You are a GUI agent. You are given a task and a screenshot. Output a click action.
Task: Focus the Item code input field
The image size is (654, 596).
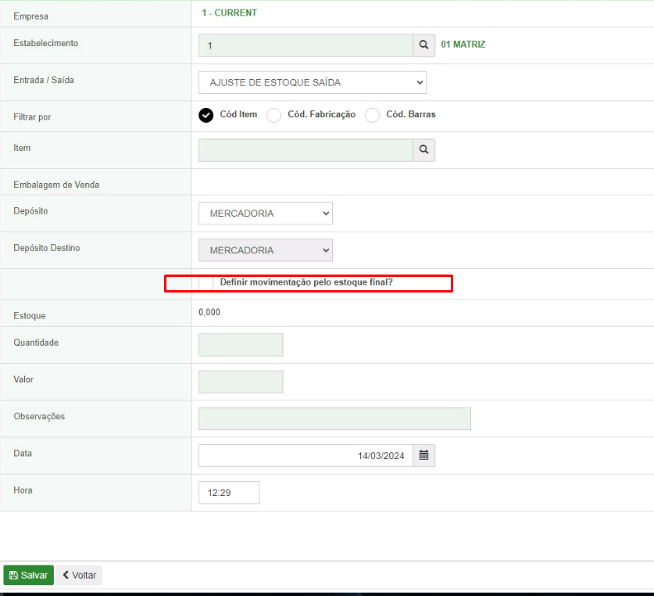(306, 150)
